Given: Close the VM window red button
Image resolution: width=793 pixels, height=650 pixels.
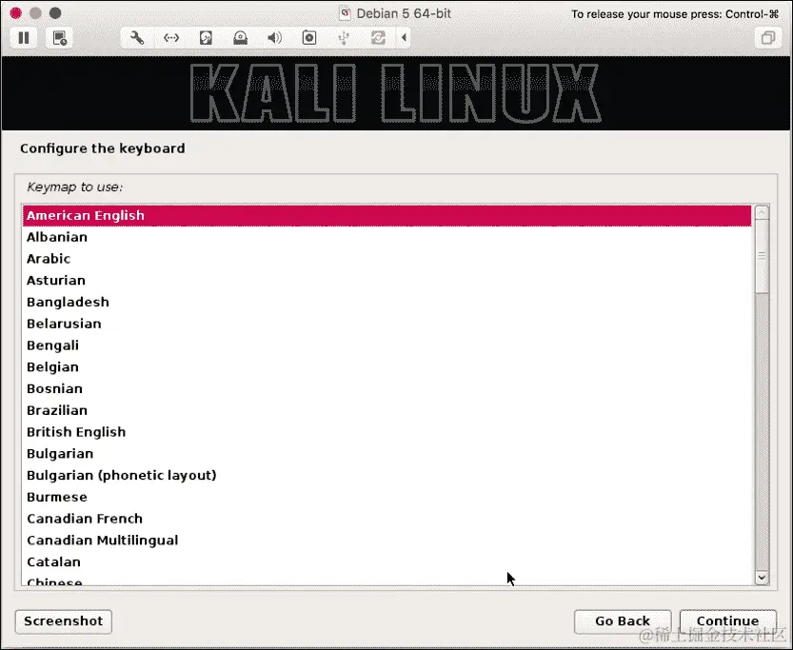Looking at the screenshot, I should [15, 13].
